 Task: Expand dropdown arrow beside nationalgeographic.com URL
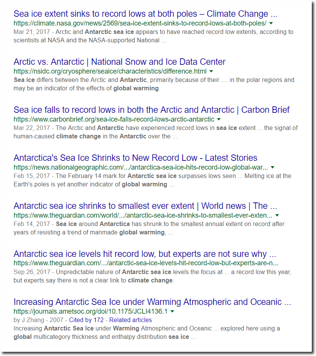pos(273,167)
